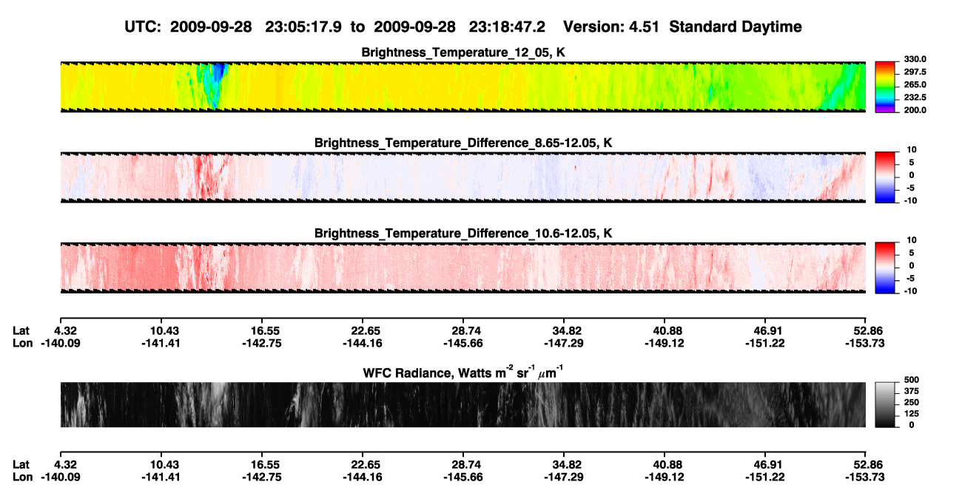
Task: Click the Brightness_Temperature_Difference_10.6-12.05, K title
Action: click(x=463, y=234)
